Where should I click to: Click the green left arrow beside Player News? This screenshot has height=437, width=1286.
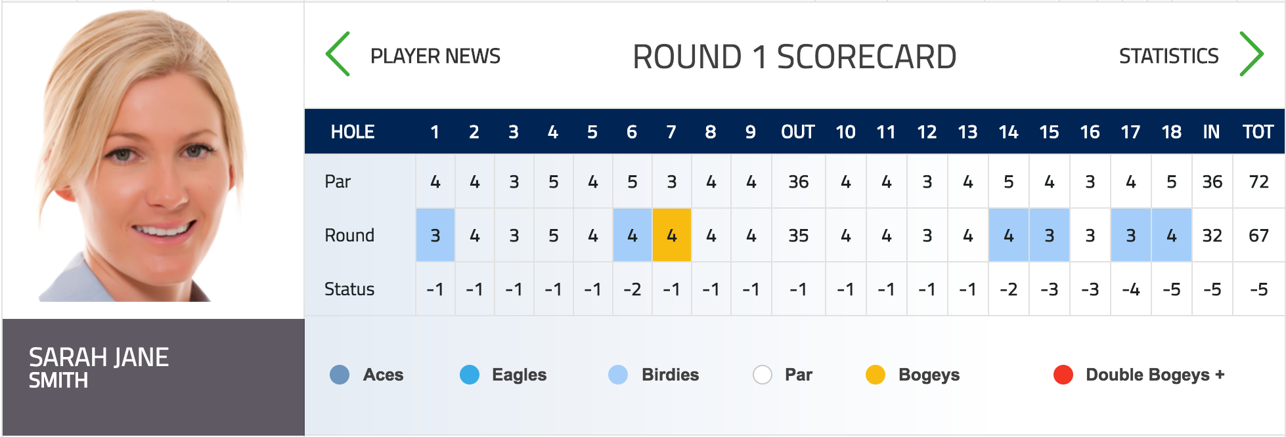338,54
